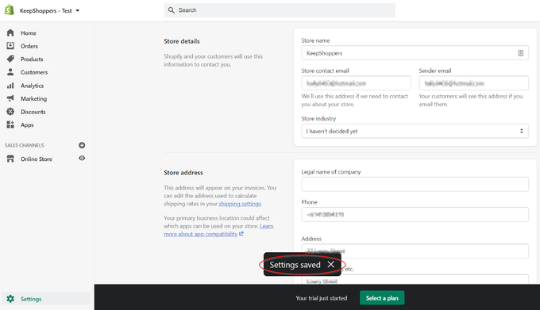The width and height of the screenshot is (540, 310).
Task: Add a sales channel with plus icon
Action: point(82,145)
